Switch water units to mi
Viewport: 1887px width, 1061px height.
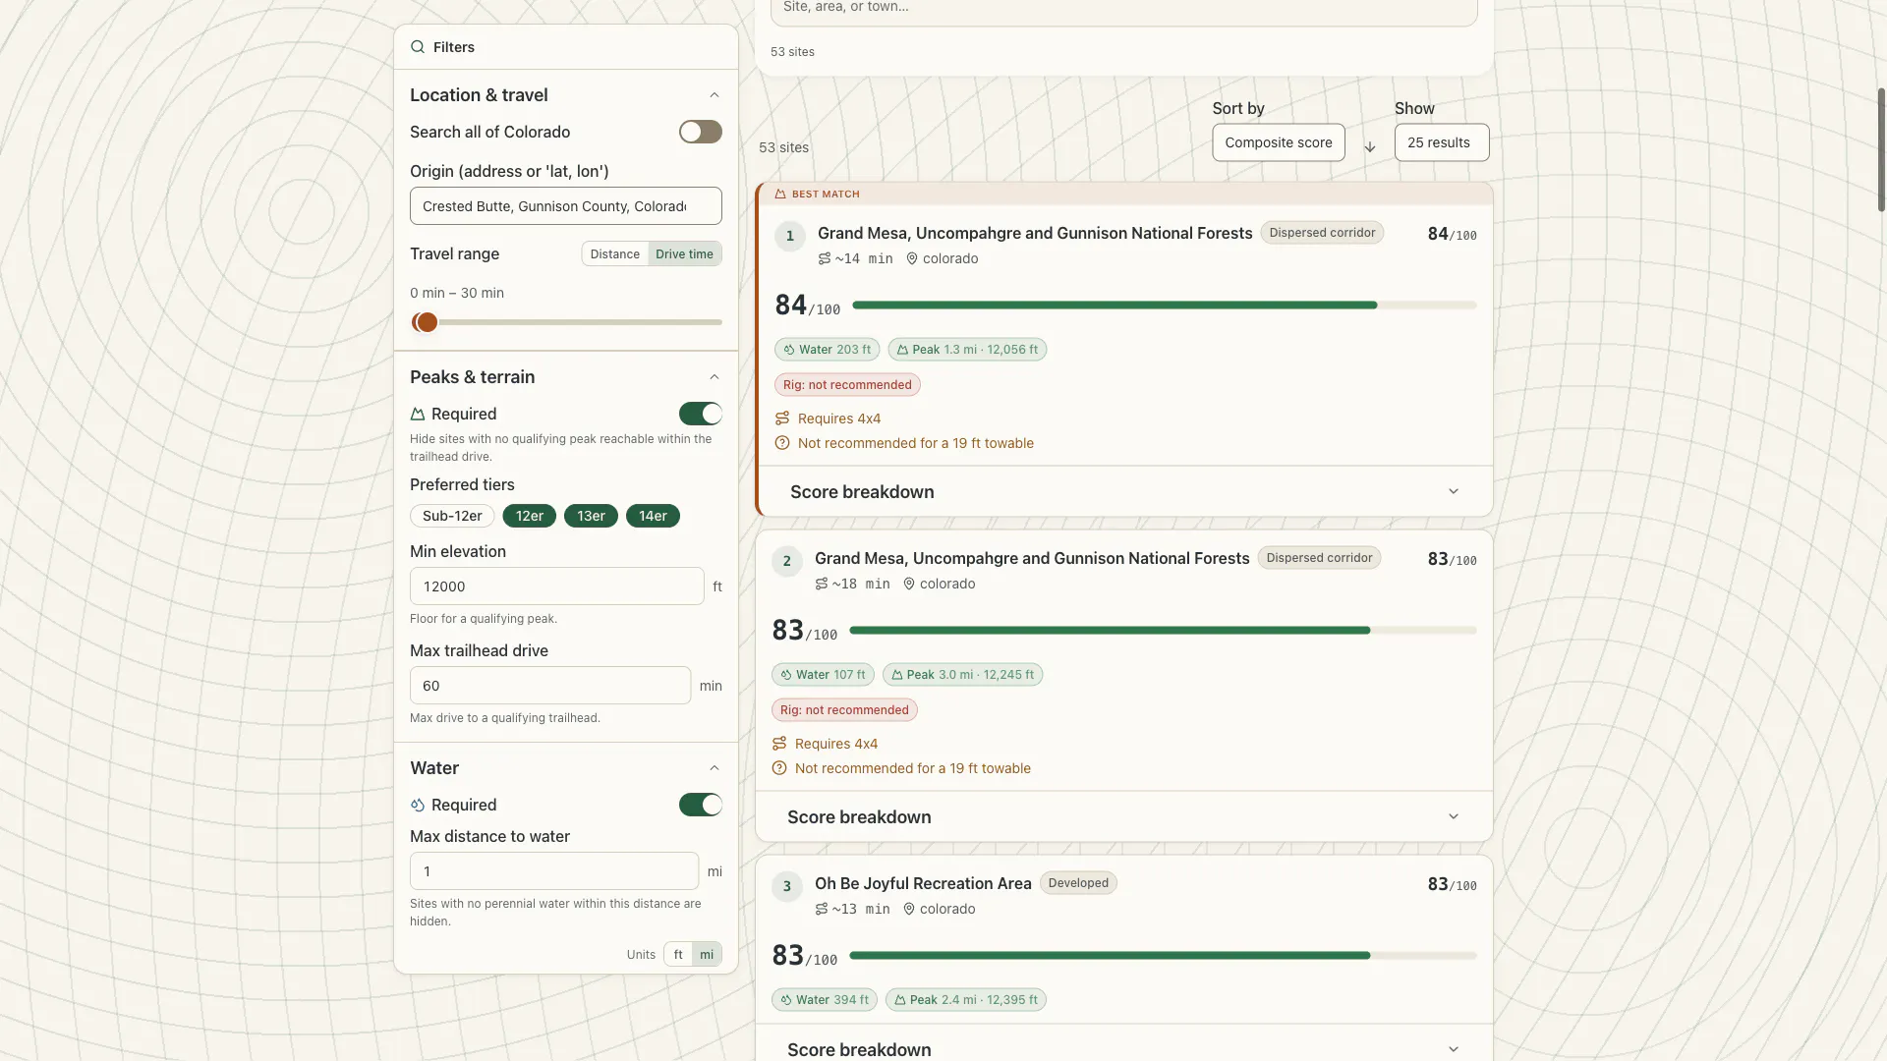pyautogui.click(x=707, y=955)
